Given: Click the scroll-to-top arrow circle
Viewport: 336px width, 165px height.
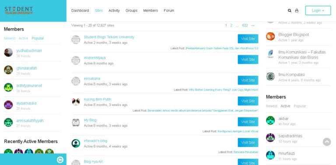Looking at the screenshot, I should [x=327, y=142].
